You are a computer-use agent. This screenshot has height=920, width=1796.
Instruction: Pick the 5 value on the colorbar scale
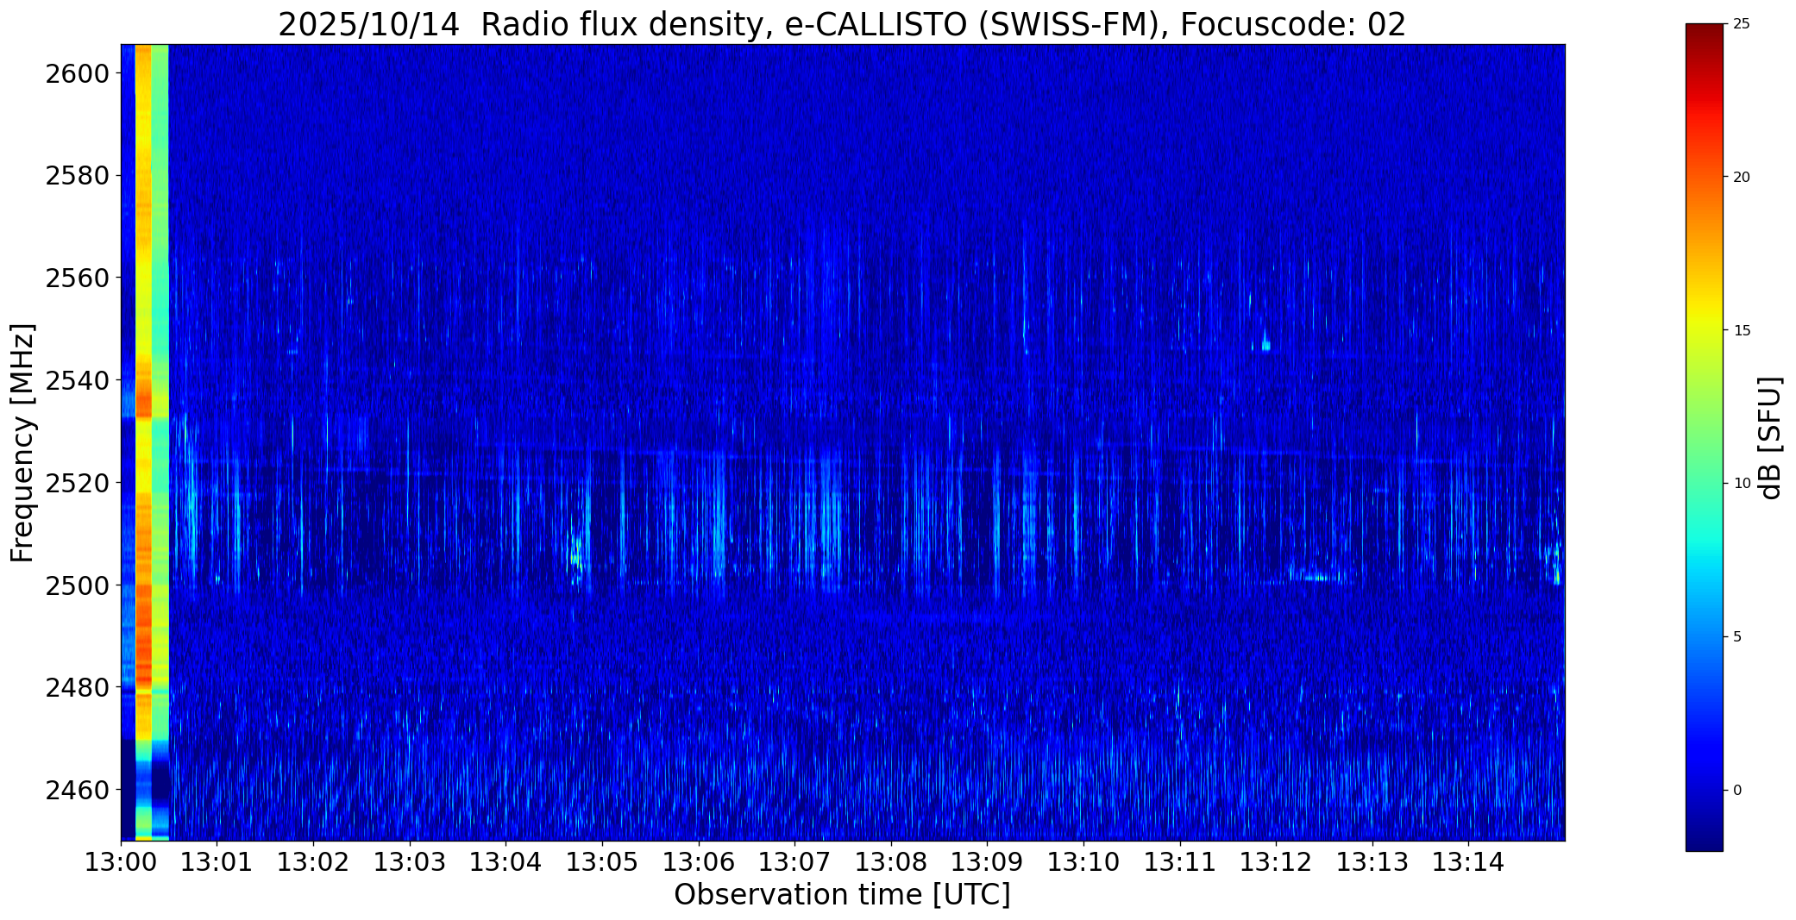click(1737, 637)
